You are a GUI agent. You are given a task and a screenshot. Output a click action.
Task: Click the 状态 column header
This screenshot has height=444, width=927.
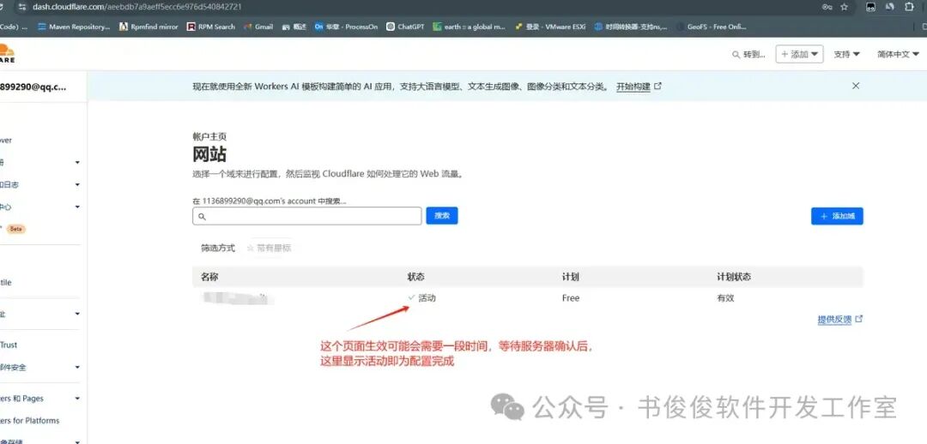[x=416, y=276]
